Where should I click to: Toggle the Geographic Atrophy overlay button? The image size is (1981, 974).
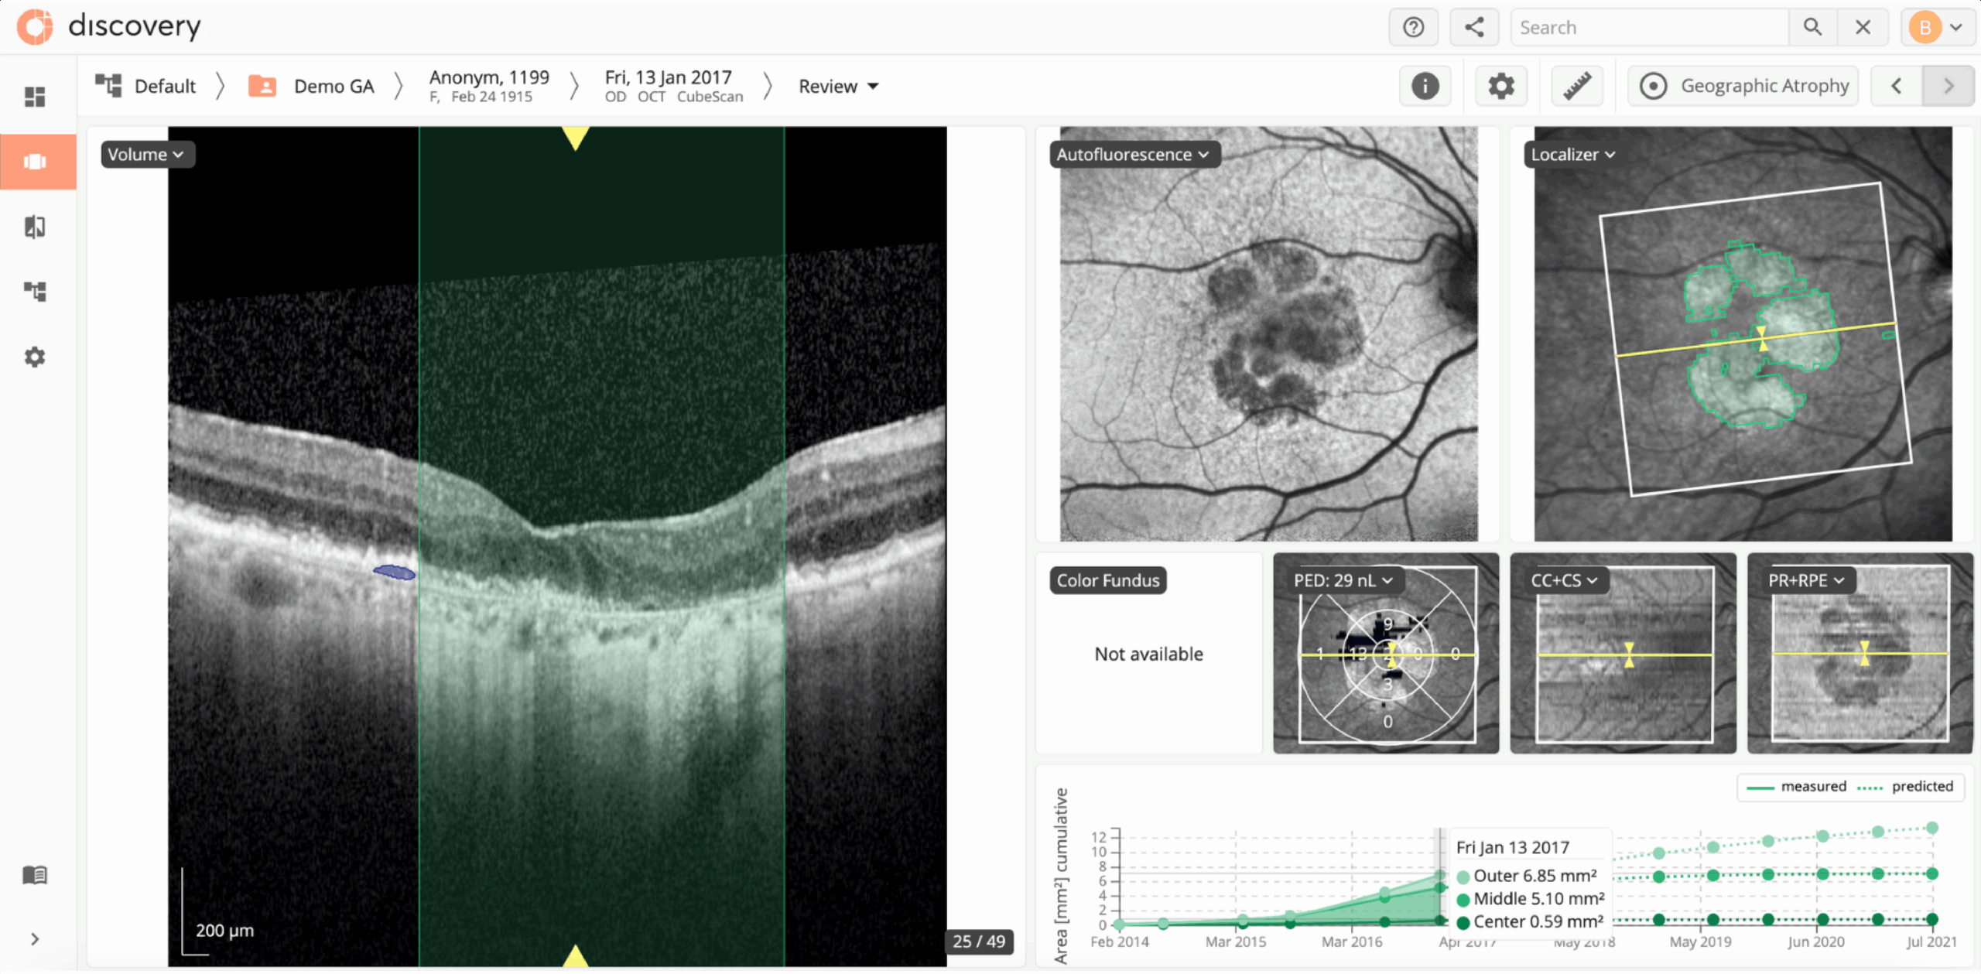click(1743, 86)
